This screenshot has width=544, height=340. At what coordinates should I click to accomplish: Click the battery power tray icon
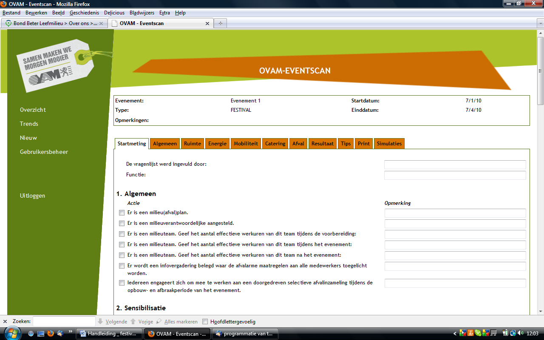[x=505, y=333]
